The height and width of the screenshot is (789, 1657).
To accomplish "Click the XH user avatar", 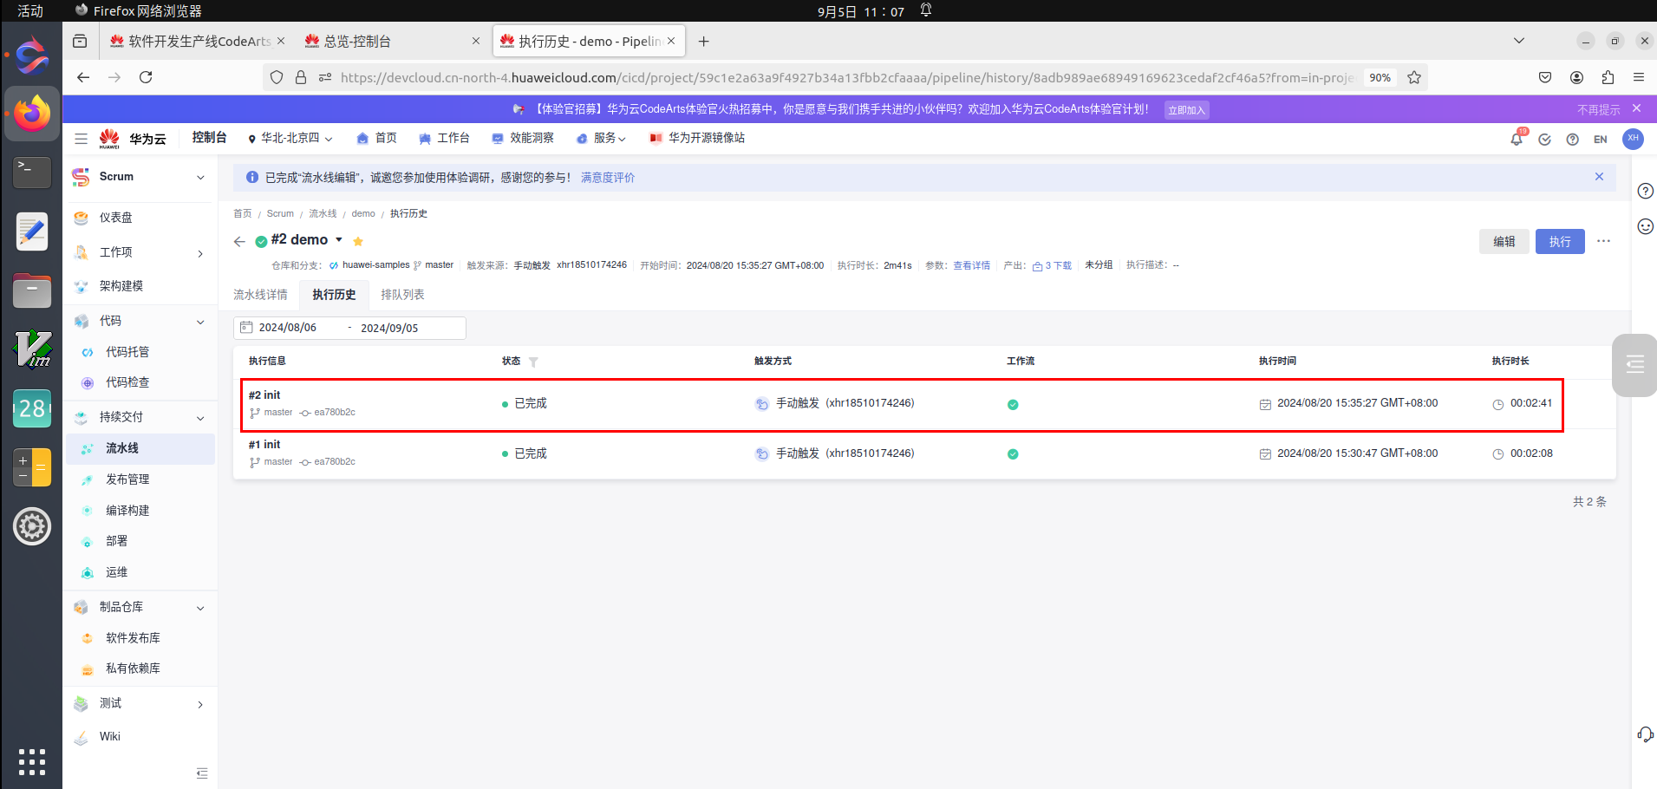I will pos(1633,139).
